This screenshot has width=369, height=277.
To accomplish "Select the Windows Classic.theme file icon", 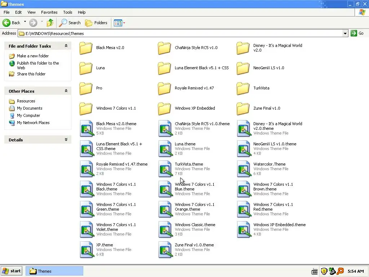I will pos(165,229).
